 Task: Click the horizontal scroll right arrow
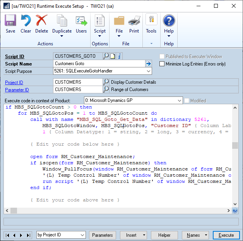click(x=228, y=210)
